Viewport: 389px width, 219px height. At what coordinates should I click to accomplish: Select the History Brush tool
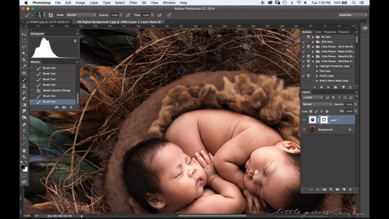pos(24,92)
